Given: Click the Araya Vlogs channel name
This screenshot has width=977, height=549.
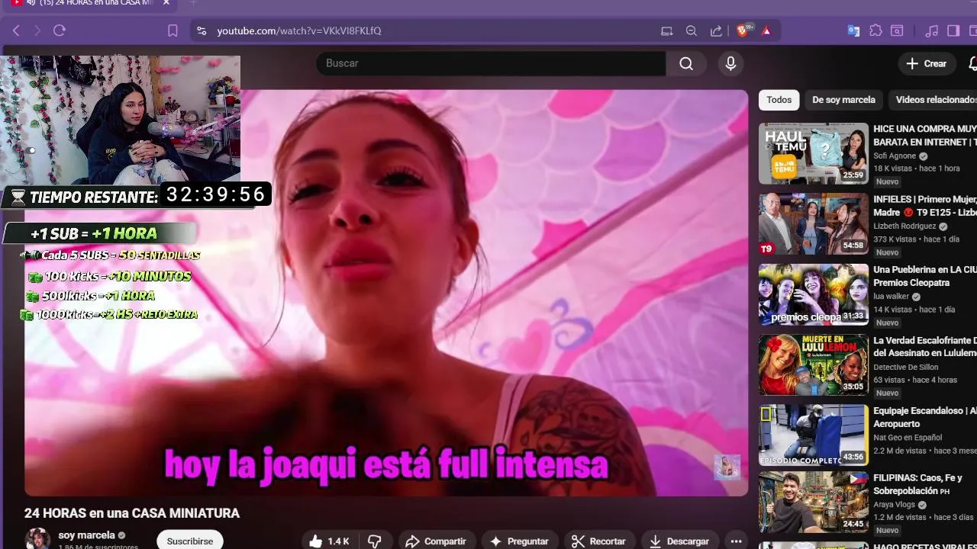Looking at the screenshot, I should click(x=895, y=505).
